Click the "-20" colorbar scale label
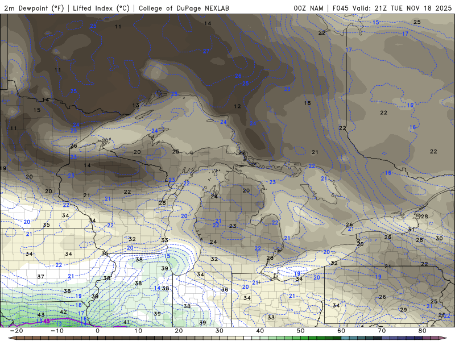The height and width of the screenshot is (341, 455). tap(16, 331)
